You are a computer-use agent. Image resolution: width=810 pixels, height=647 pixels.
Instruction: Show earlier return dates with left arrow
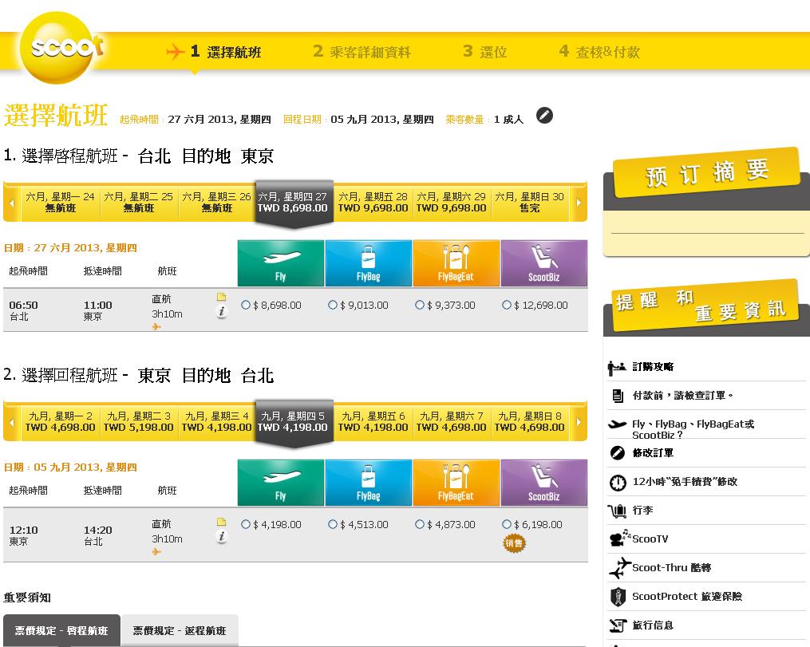[x=12, y=422]
